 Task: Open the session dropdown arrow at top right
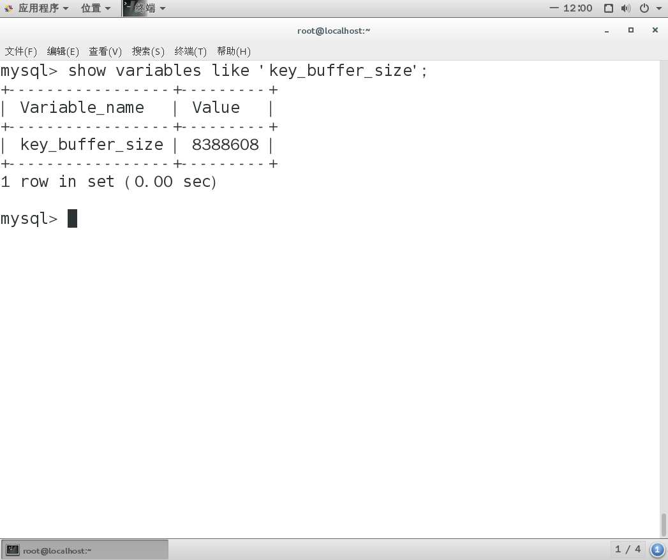pyautogui.click(x=658, y=8)
